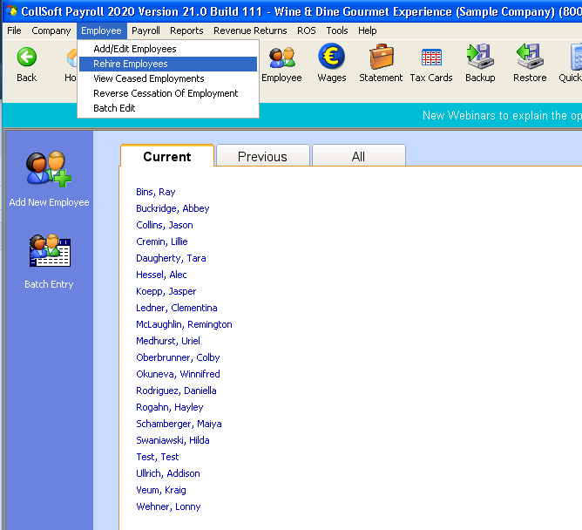
Task: Open employee Bins, Ray
Action: [x=156, y=192]
